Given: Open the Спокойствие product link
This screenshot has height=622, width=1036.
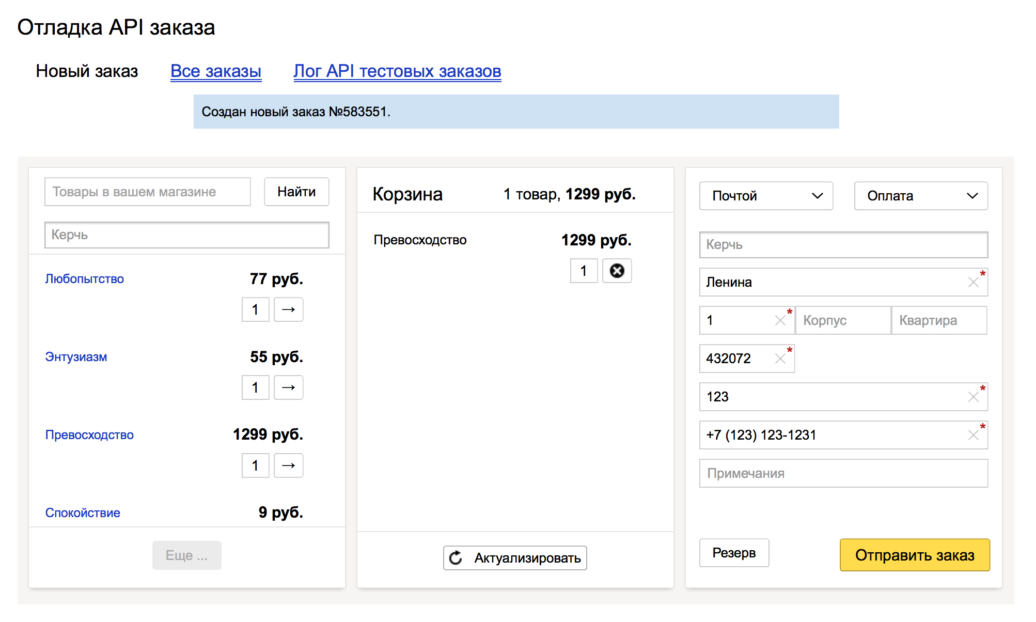Looking at the screenshot, I should (83, 512).
